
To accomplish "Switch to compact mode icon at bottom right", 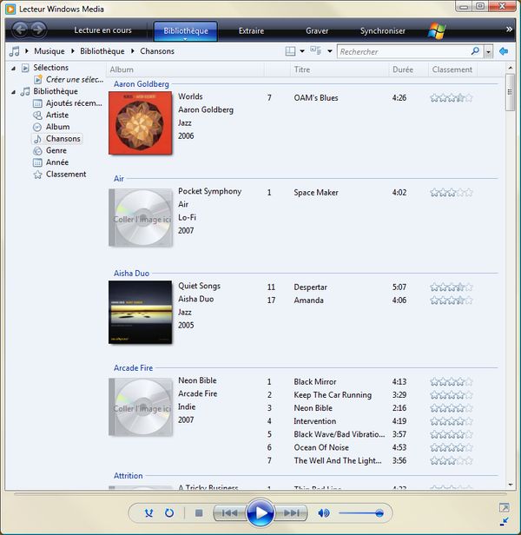I will pyautogui.click(x=504, y=520).
